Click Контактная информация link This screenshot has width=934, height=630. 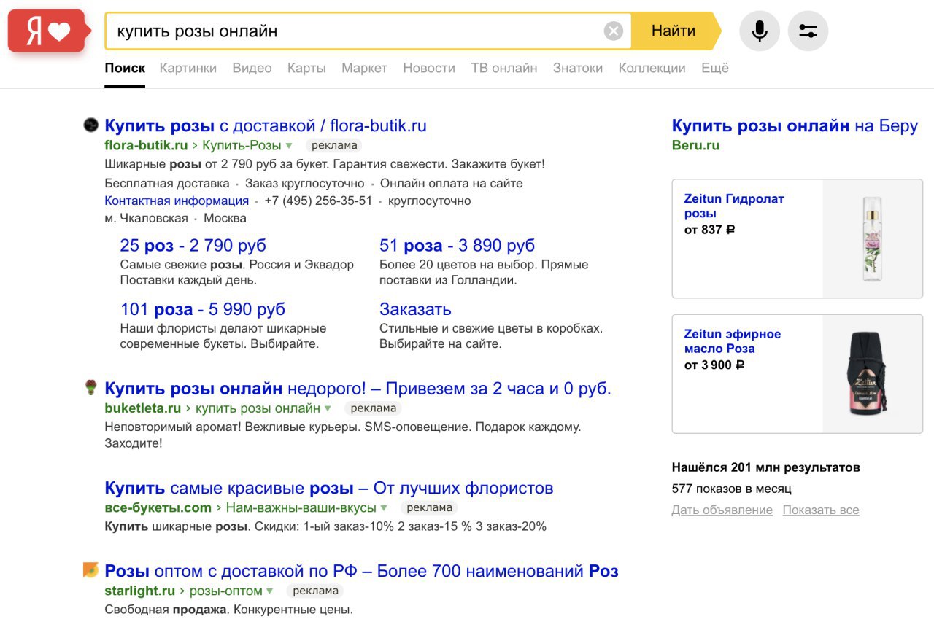click(177, 201)
